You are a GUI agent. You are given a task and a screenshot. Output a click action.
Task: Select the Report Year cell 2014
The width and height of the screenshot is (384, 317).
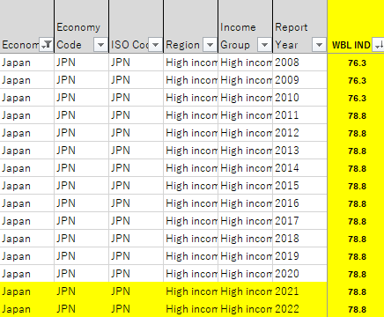300,168
